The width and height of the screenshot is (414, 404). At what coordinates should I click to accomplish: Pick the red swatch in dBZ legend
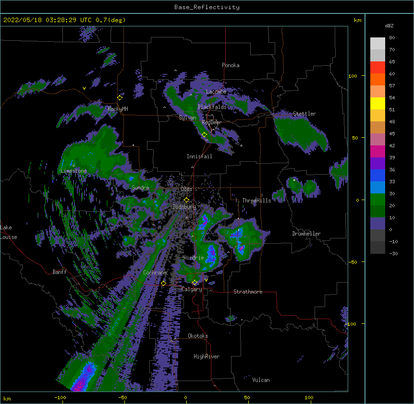(377, 68)
